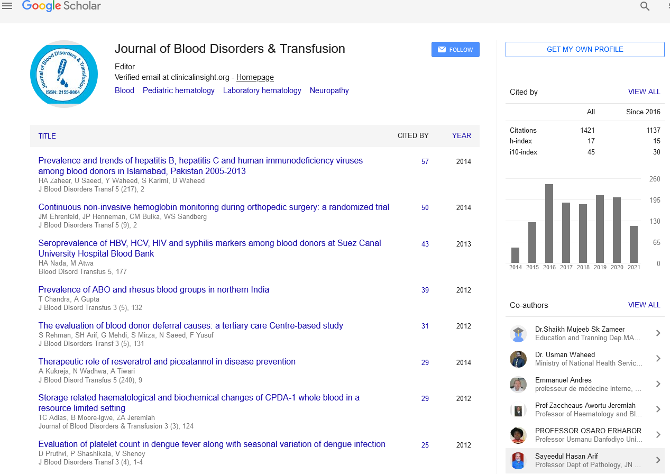Click the journal profile logo image
This screenshot has height=474, width=670.
click(64, 74)
